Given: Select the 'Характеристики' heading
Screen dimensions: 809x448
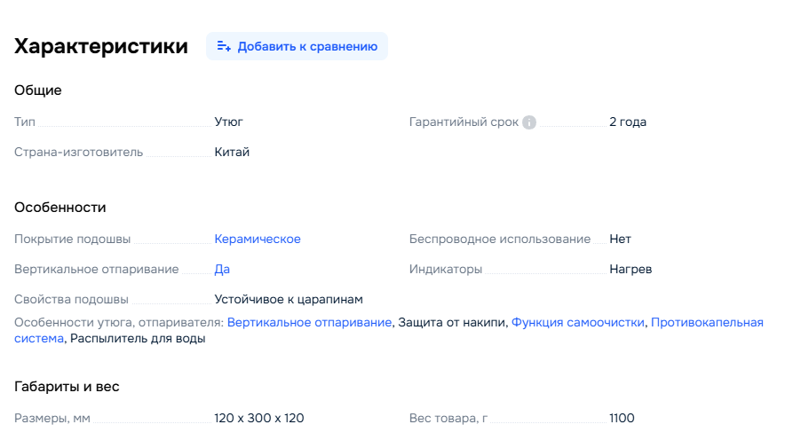Looking at the screenshot, I should [101, 46].
